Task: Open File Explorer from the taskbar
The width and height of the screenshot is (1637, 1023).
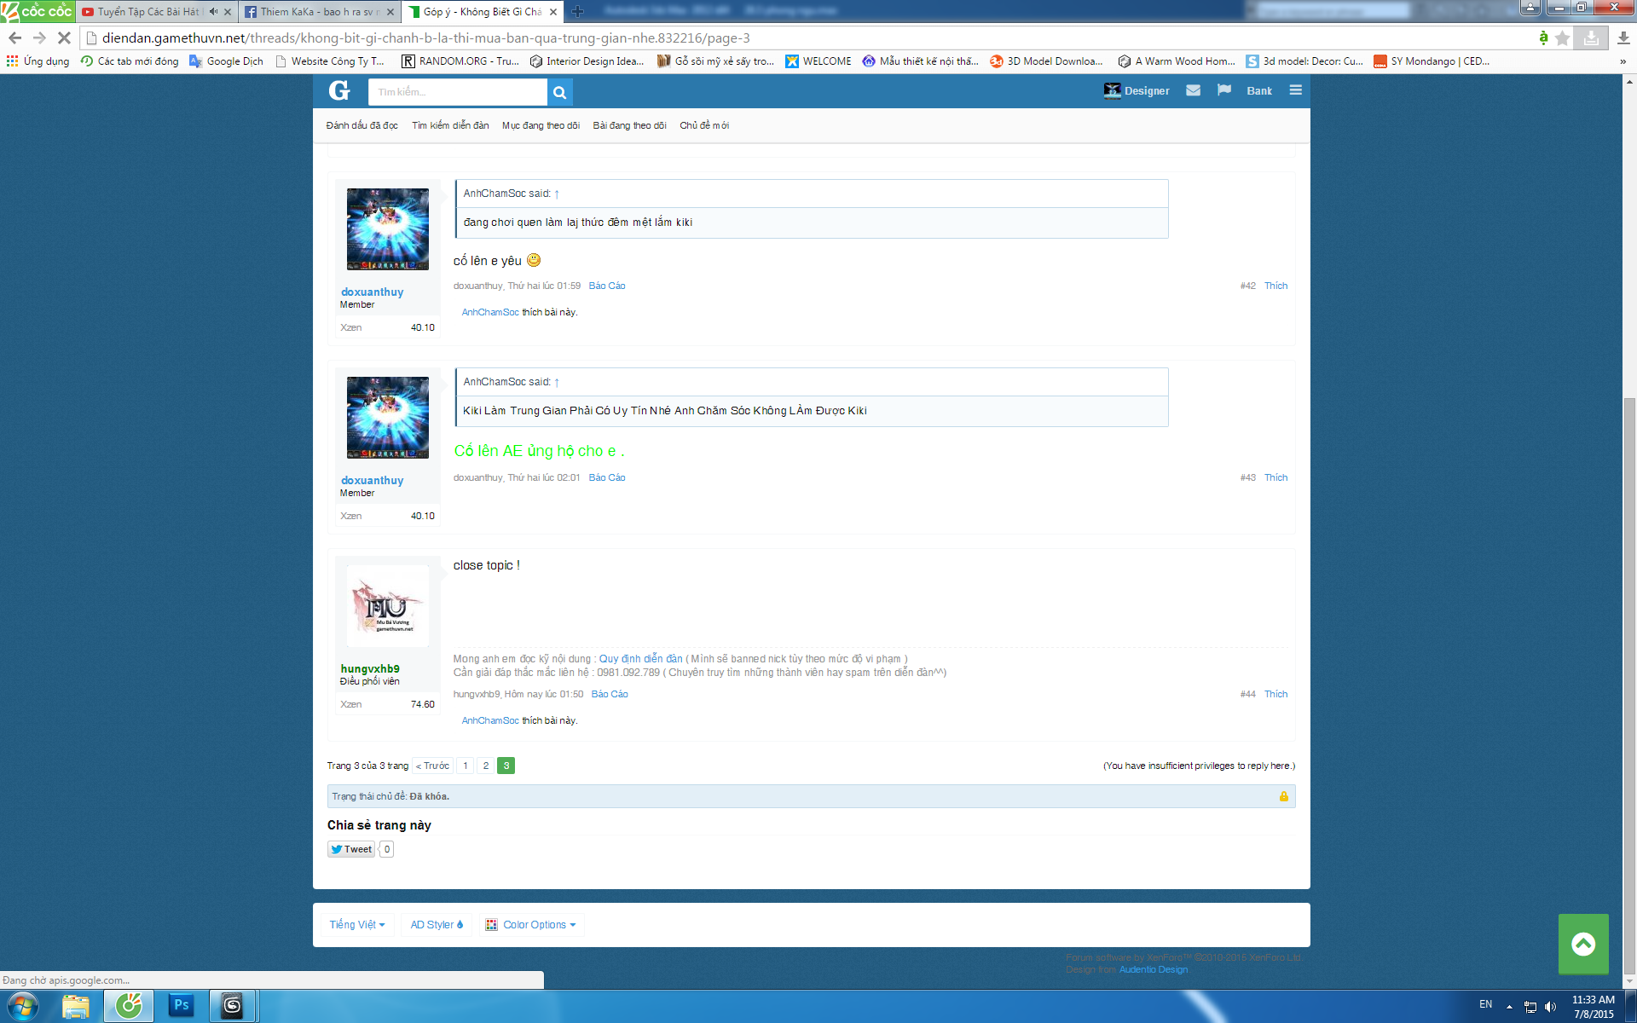Action: point(76,1007)
